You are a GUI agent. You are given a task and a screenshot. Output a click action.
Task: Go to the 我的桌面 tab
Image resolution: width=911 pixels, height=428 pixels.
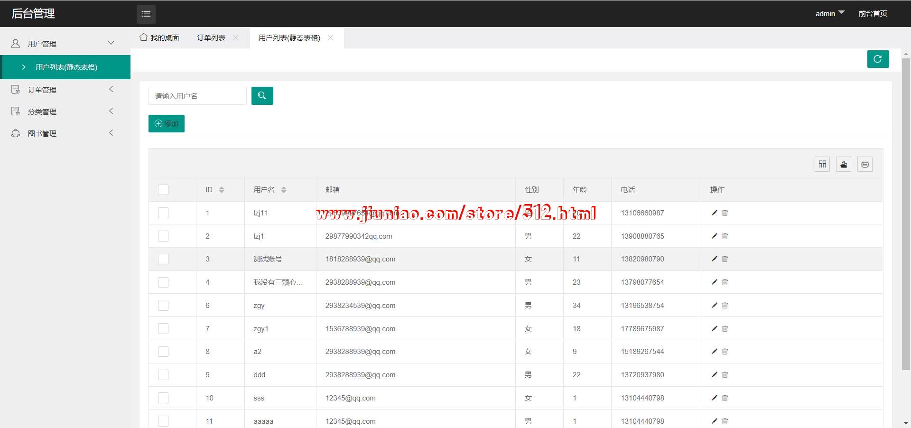click(x=160, y=37)
